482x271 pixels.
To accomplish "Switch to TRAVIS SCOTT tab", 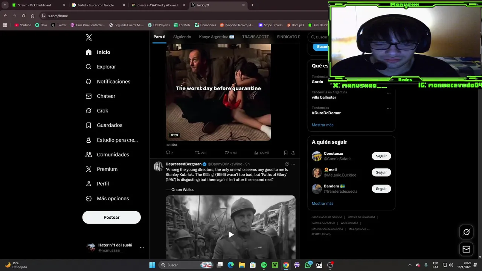I will coord(255,37).
